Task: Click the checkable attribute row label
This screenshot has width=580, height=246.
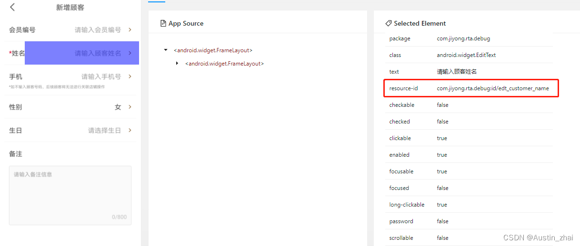Action: pyautogui.click(x=402, y=105)
